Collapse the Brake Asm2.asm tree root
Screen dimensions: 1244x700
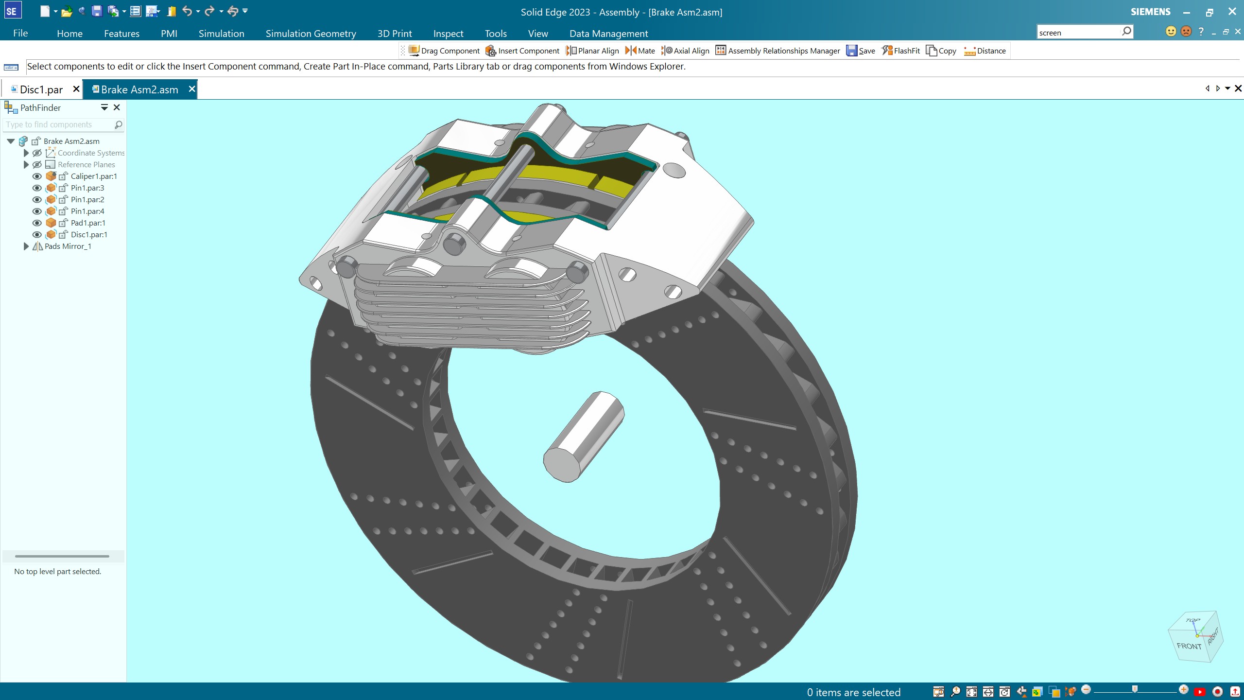coord(11,141)
